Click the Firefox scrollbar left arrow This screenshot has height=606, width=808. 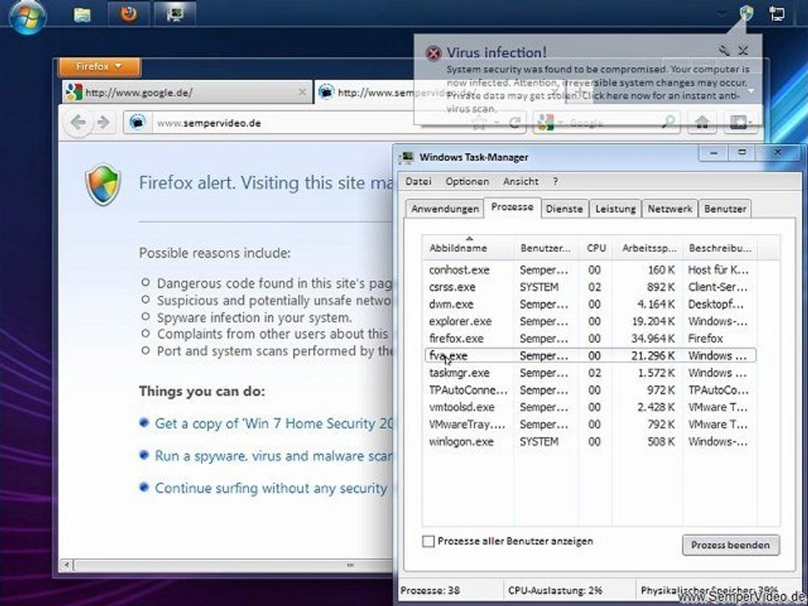pos(66,566)
